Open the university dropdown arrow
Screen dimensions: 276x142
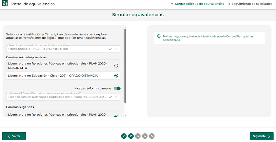coord(116,49)
